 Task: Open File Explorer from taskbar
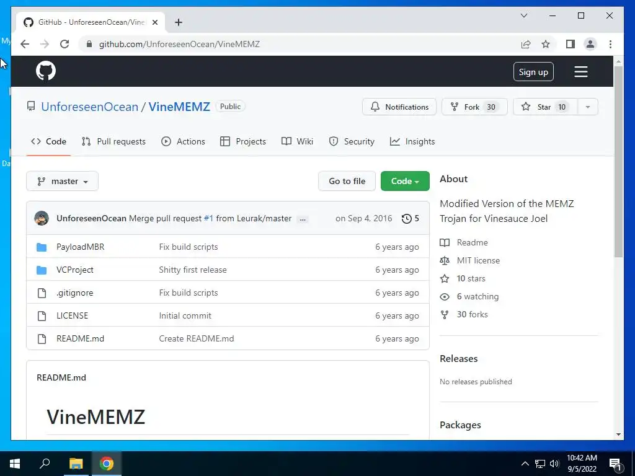pos(76,464)
